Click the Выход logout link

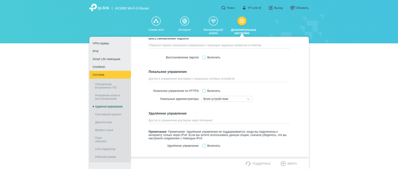(276, 8)
